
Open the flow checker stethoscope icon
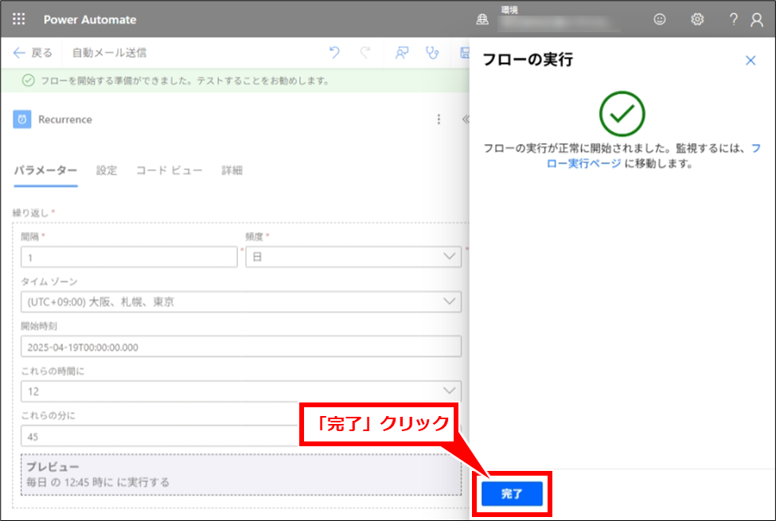432,53
